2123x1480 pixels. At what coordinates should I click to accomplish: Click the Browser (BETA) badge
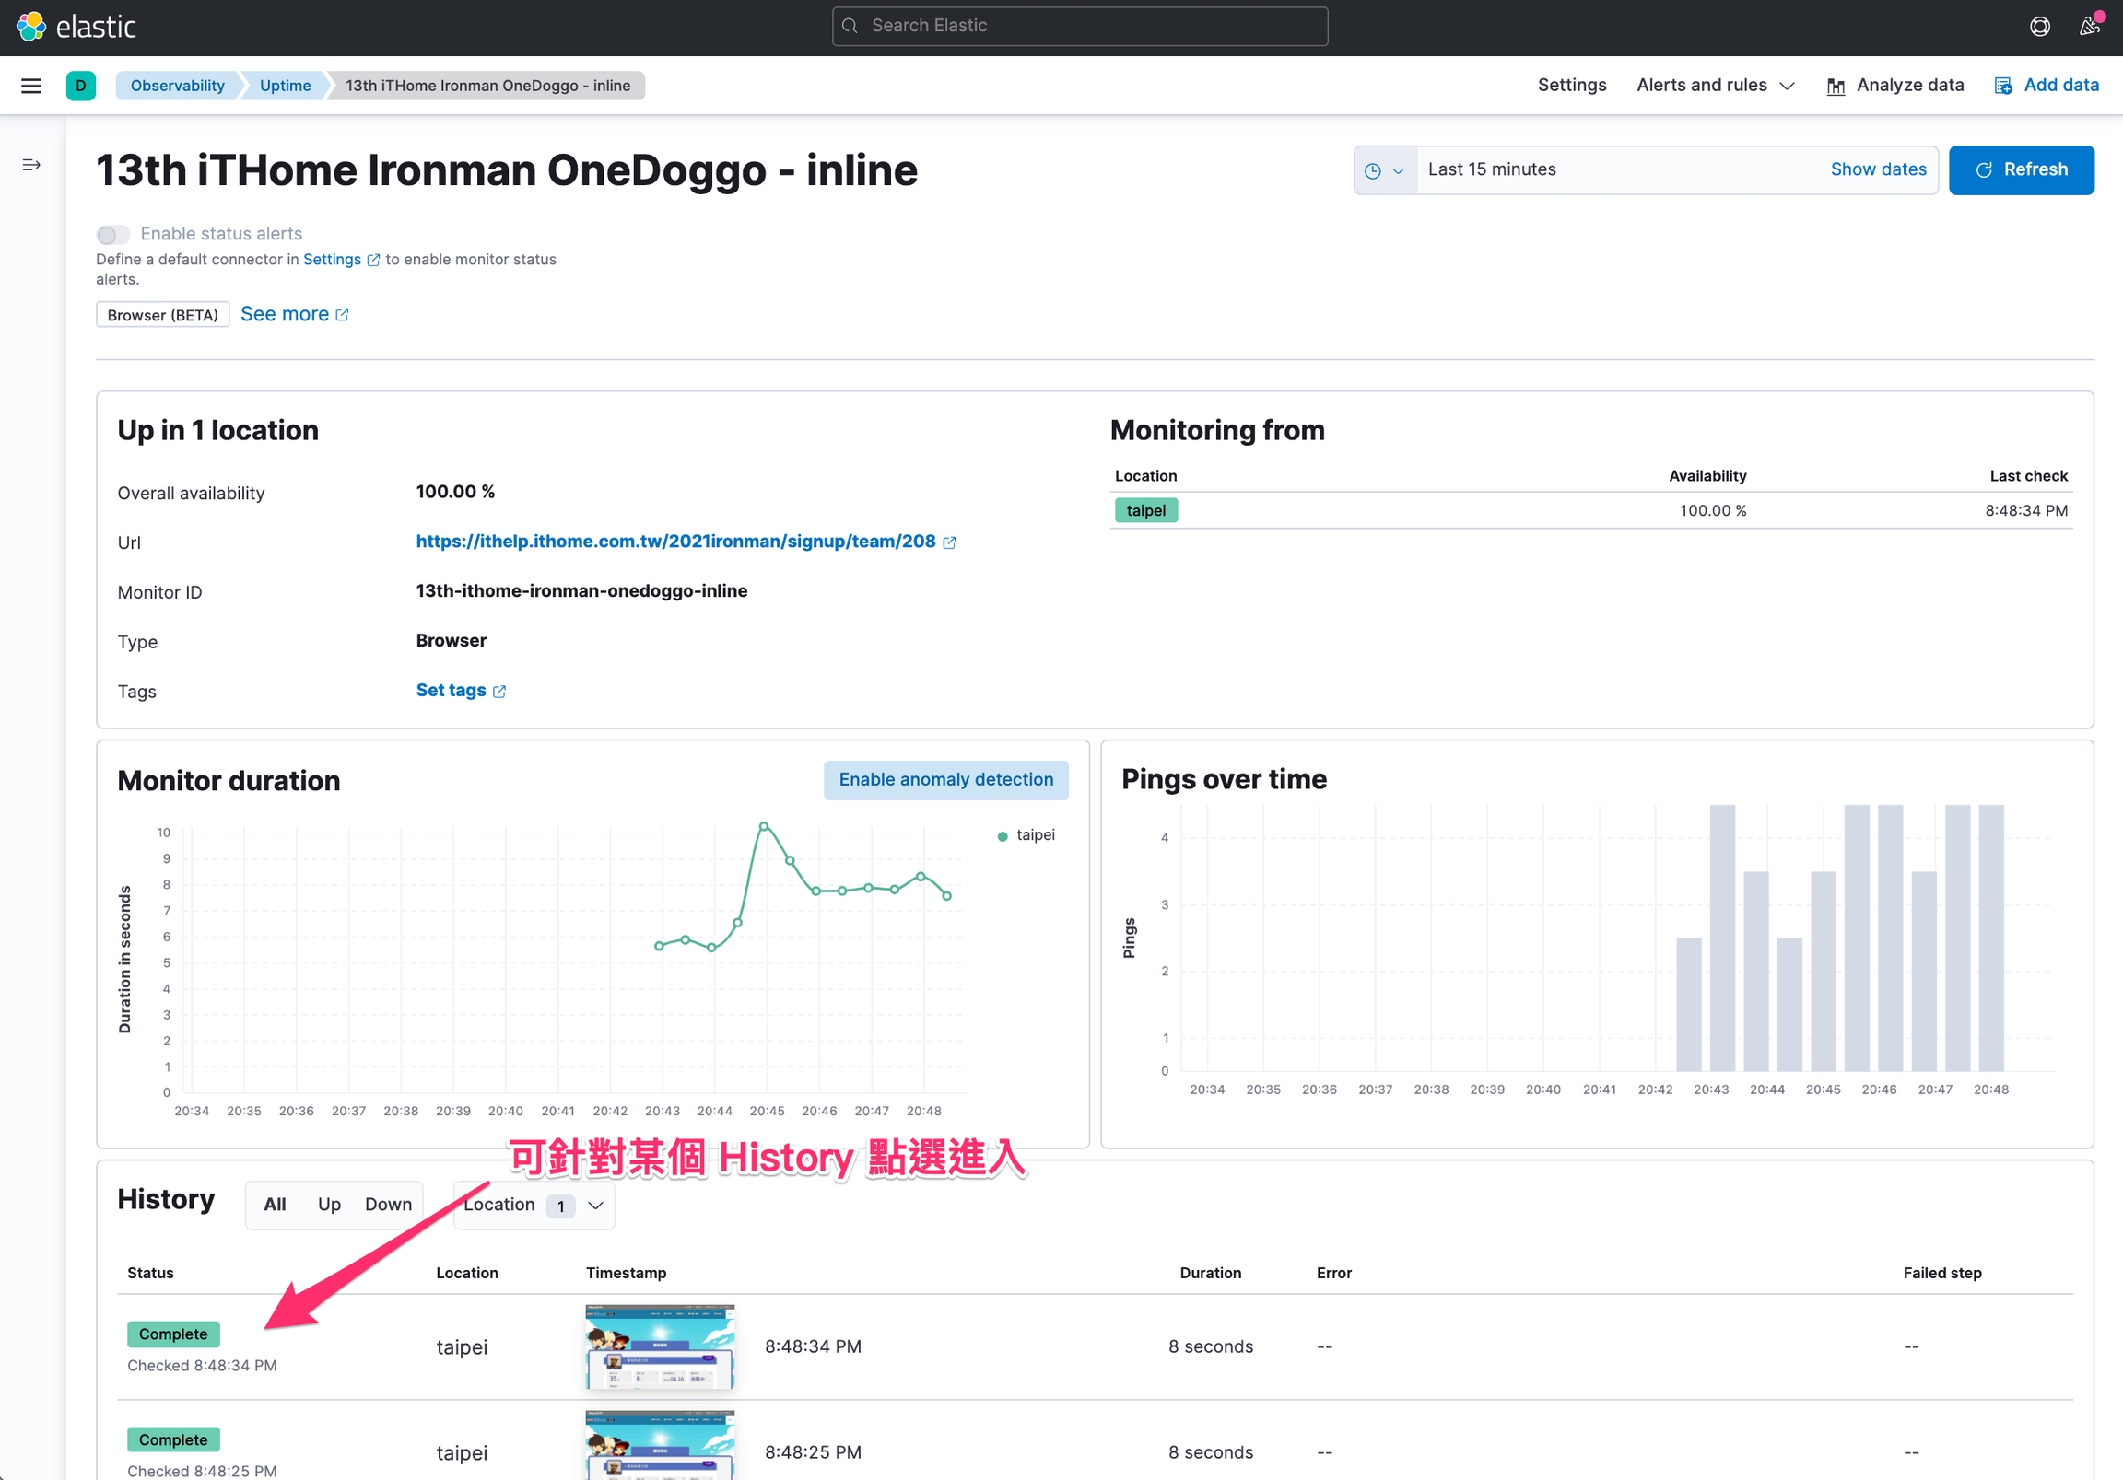point(163,315)
